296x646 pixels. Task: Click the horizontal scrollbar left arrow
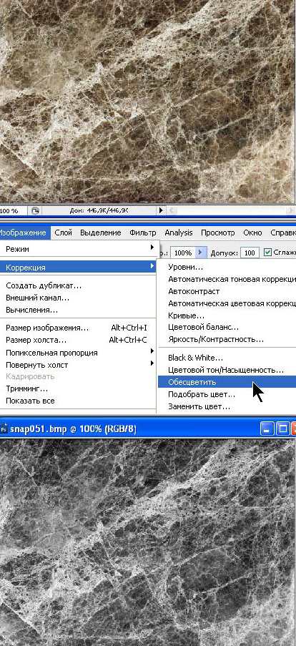point(172,210)
